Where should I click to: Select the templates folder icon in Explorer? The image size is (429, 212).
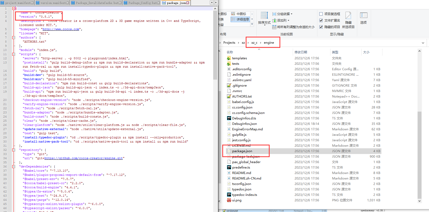229,58
